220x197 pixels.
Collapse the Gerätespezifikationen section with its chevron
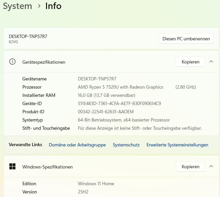tap(211, 62)
